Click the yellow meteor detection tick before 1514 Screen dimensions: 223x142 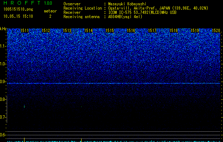tap(81, 140)
